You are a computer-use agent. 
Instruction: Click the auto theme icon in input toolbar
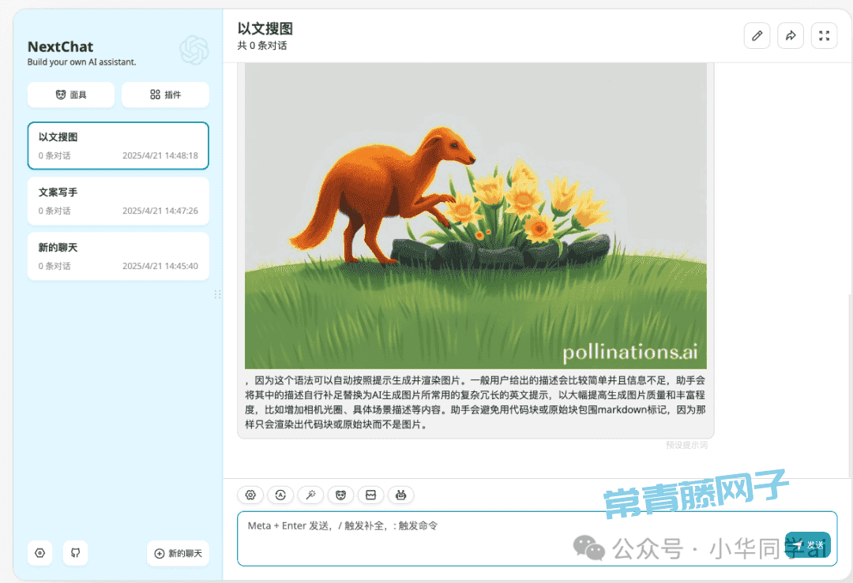pyautogui.click(x=280, y=495)
